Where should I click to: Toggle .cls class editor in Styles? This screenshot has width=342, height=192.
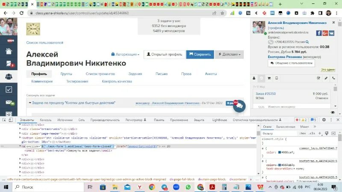[x=312, y=133]
